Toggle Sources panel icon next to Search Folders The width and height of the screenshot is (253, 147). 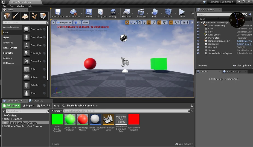click(x=4, y=111)
